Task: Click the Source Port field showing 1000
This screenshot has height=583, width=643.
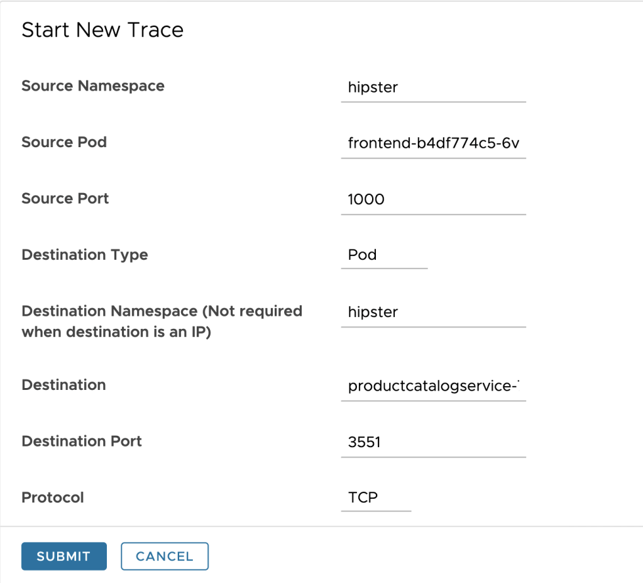Action: point(432,199)
